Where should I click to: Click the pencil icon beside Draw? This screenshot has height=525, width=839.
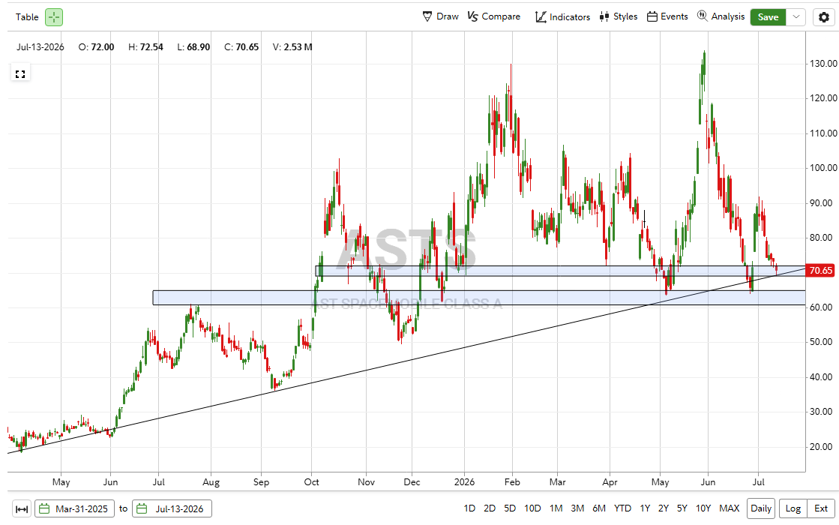[x=427, y=16]
